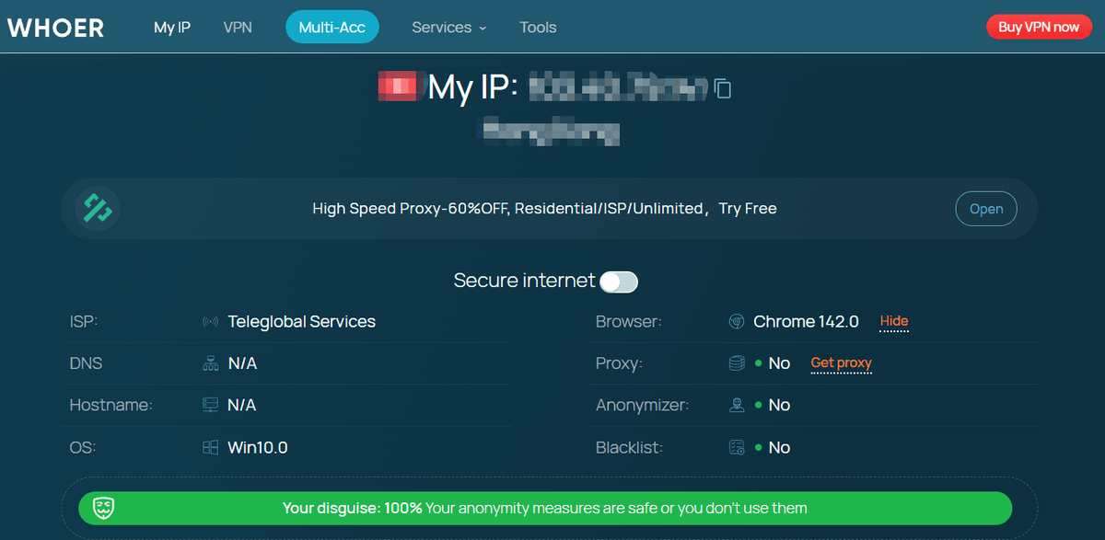Click the green disguise 100% status bar
The width and height of the screenshot is (1105, 540).
click(545, 508)
